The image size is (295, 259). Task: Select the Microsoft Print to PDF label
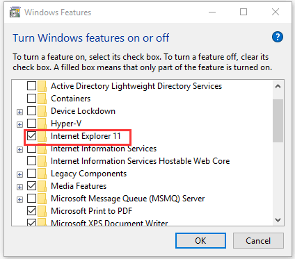pyautogui.click(x=91, y=211)
